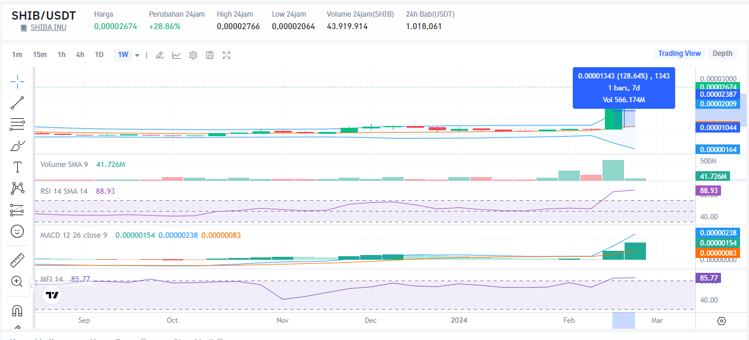Click the Volume SMA 9 indicator legend

pos(64,164)
